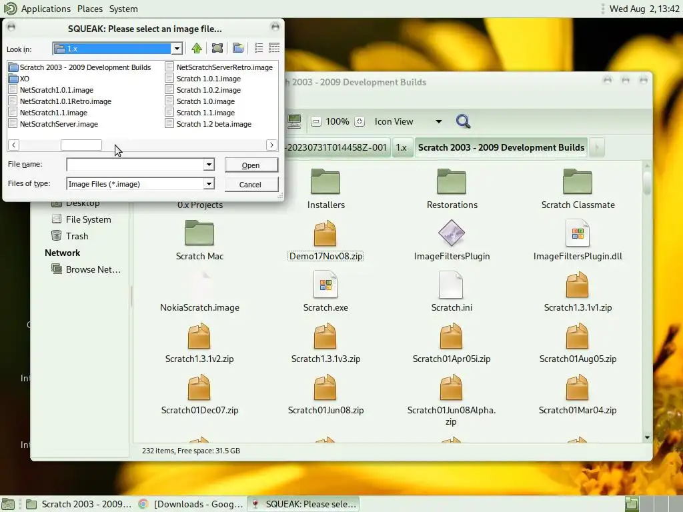Open the Scratch Classmate folder
The width and height of the screenshot is (683, 512).
click(x=578, y=189)
